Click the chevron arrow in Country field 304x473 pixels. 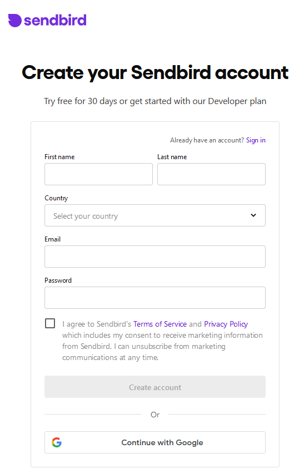[x=253, y=215]
